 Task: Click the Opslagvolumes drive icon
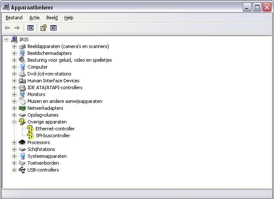click(22, 115)
